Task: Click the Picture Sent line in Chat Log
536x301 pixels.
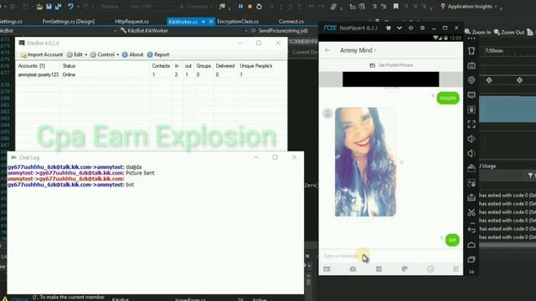Action: click(x=81, y=173)
